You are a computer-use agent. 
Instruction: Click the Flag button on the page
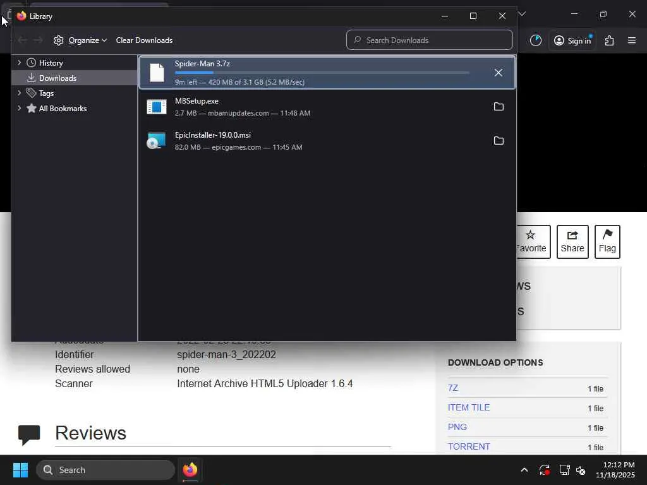point(607,242)
